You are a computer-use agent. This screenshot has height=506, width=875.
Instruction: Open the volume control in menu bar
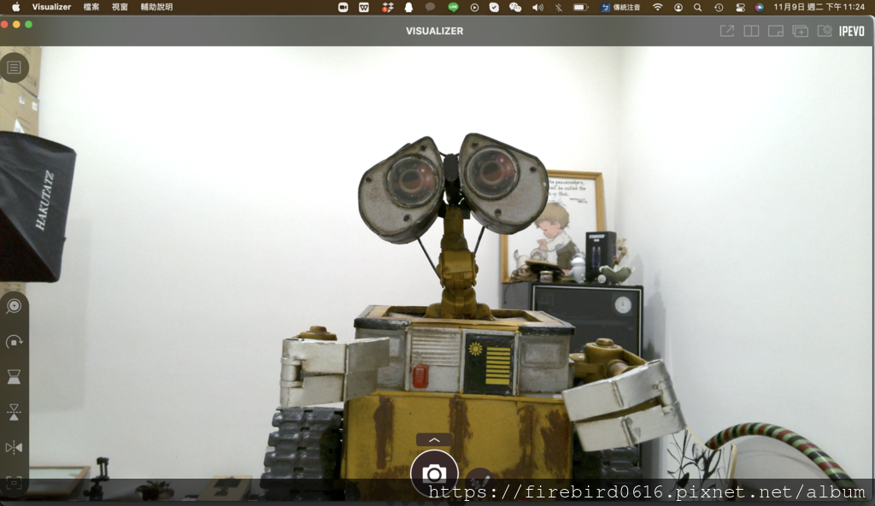[x=537, y=7]
